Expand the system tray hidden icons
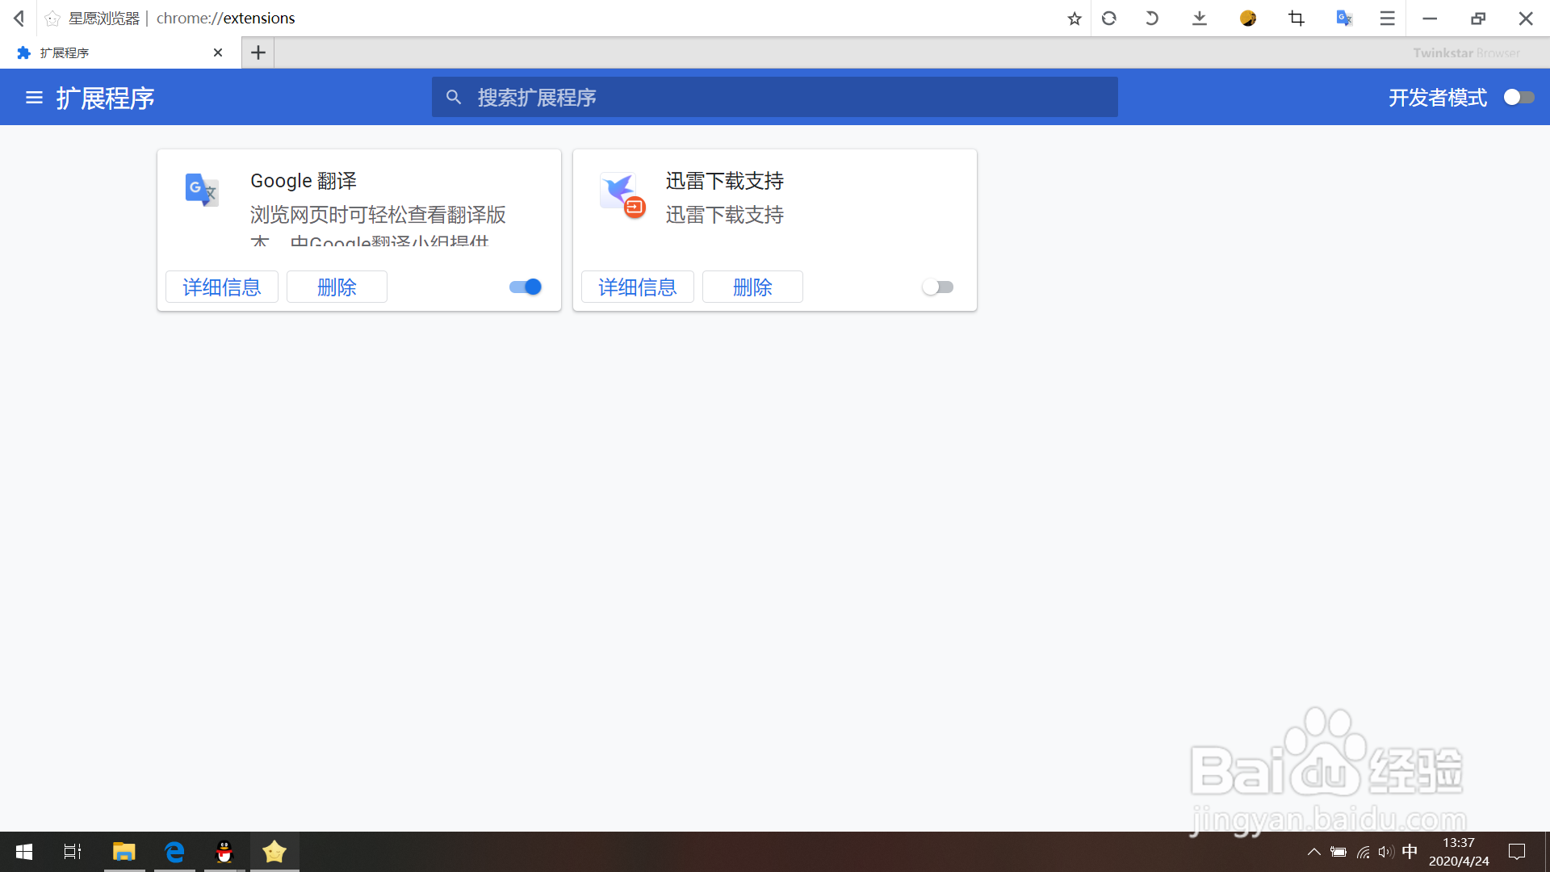The height and width of the screenshot is (872, 1550). coord(1313,852)
